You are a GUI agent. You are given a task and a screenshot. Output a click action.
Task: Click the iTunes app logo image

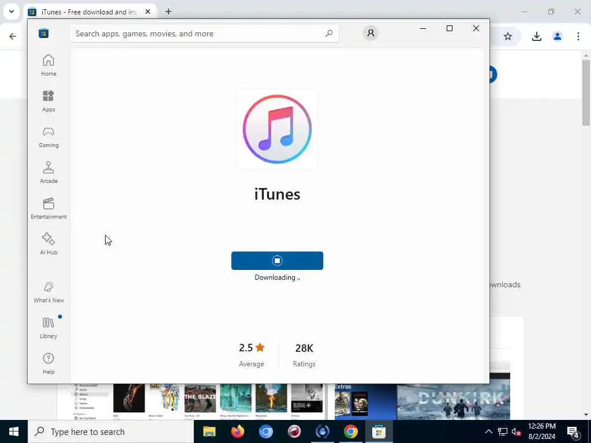(x=277, y=129)
